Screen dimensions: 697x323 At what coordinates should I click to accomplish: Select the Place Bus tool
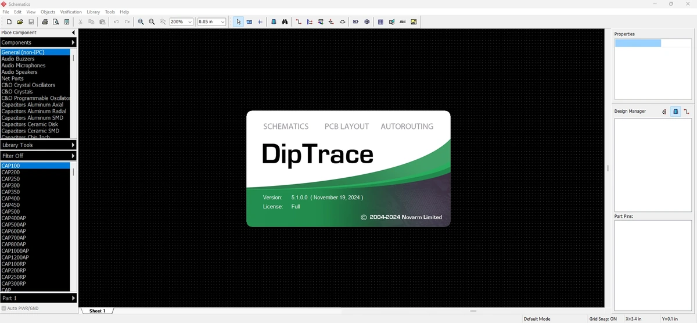pos(310,22)
